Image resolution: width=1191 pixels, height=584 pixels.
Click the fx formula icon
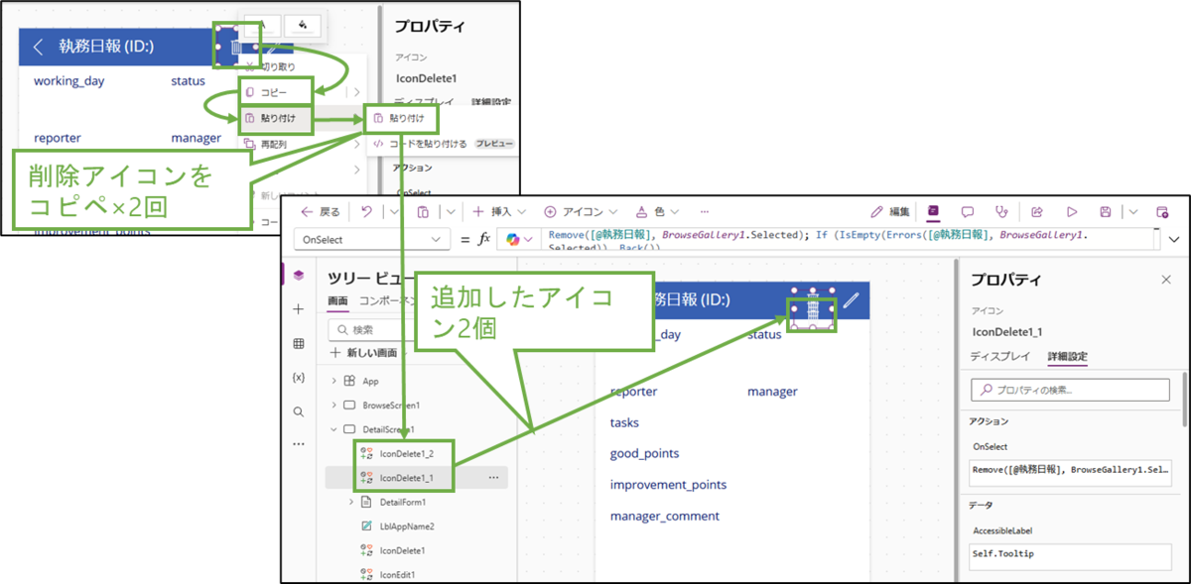(x=484, y=240)
